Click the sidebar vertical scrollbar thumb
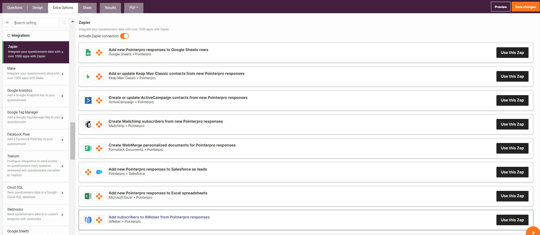 click(x=73, y=141)
